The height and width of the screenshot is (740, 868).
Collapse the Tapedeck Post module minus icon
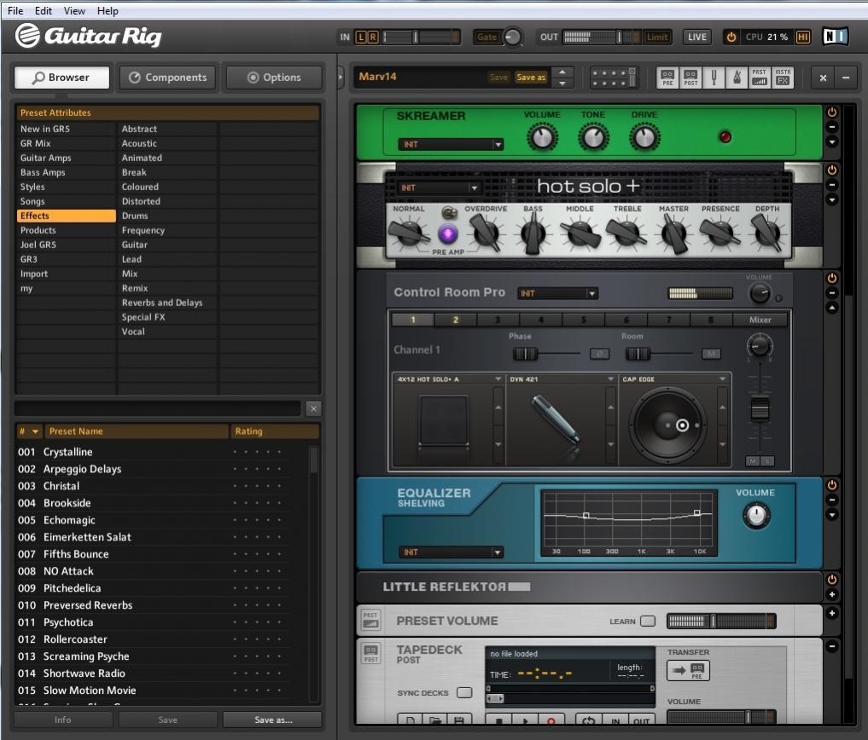(831, 646)
